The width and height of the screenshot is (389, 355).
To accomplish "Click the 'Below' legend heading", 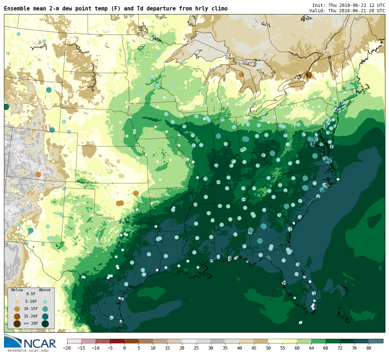I will 17,290.
